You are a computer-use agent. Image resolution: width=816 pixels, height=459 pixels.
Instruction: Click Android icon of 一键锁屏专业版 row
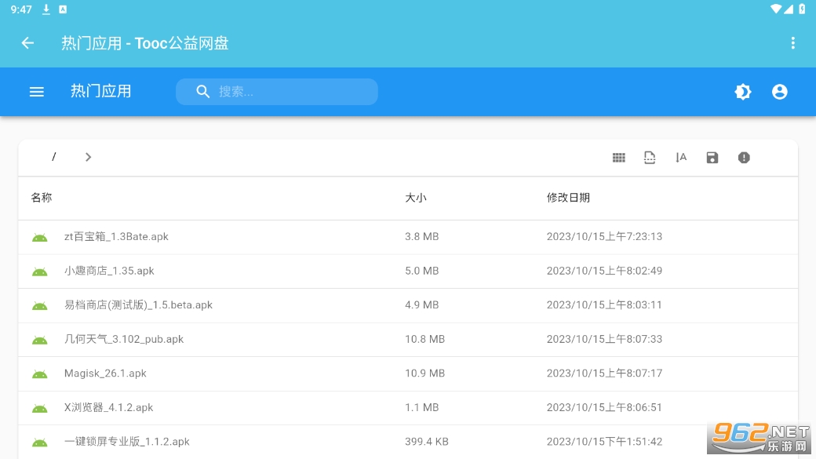click(39, 443)
